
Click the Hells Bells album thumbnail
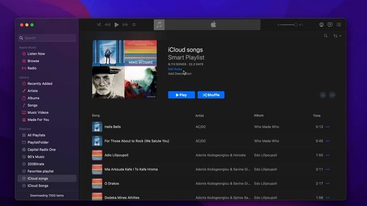click(x=97, y=127)
